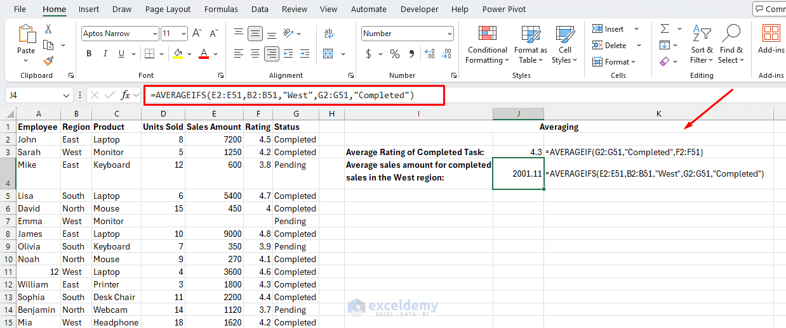Apply the Top Align icon
The width and height of the screenshot is (786, 328).
coord(239,34)
